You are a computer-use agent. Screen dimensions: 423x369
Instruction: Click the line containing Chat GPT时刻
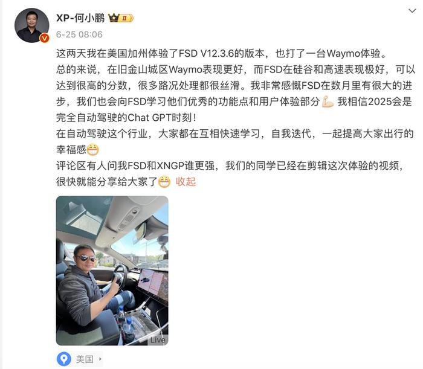(126, 118)
